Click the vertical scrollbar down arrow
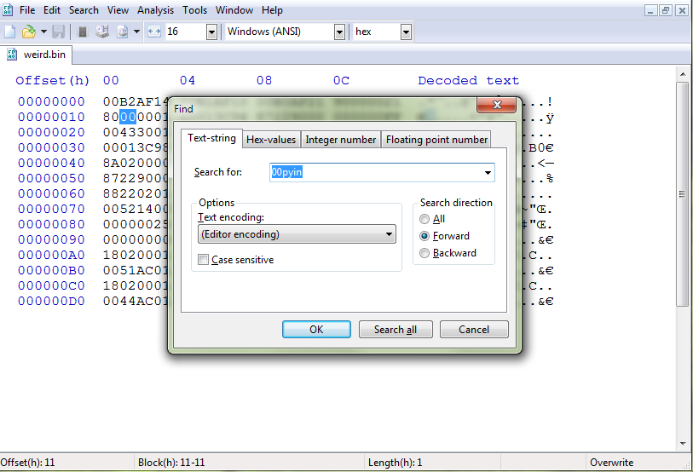The image size is (693, 472). pyautogui.click(x=683, y=443)
